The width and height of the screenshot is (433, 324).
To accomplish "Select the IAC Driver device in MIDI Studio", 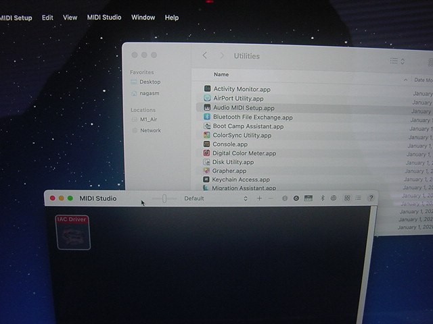I will tap(73, 232).
